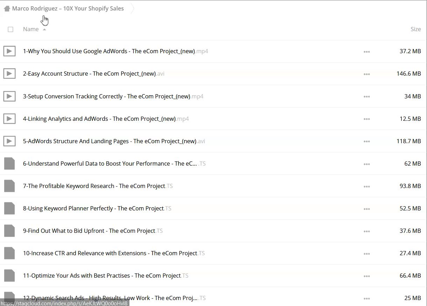Open more actions for 3-Setup Conversion Tracking Correctly
427x306 pixels.
tap(367, 97)
